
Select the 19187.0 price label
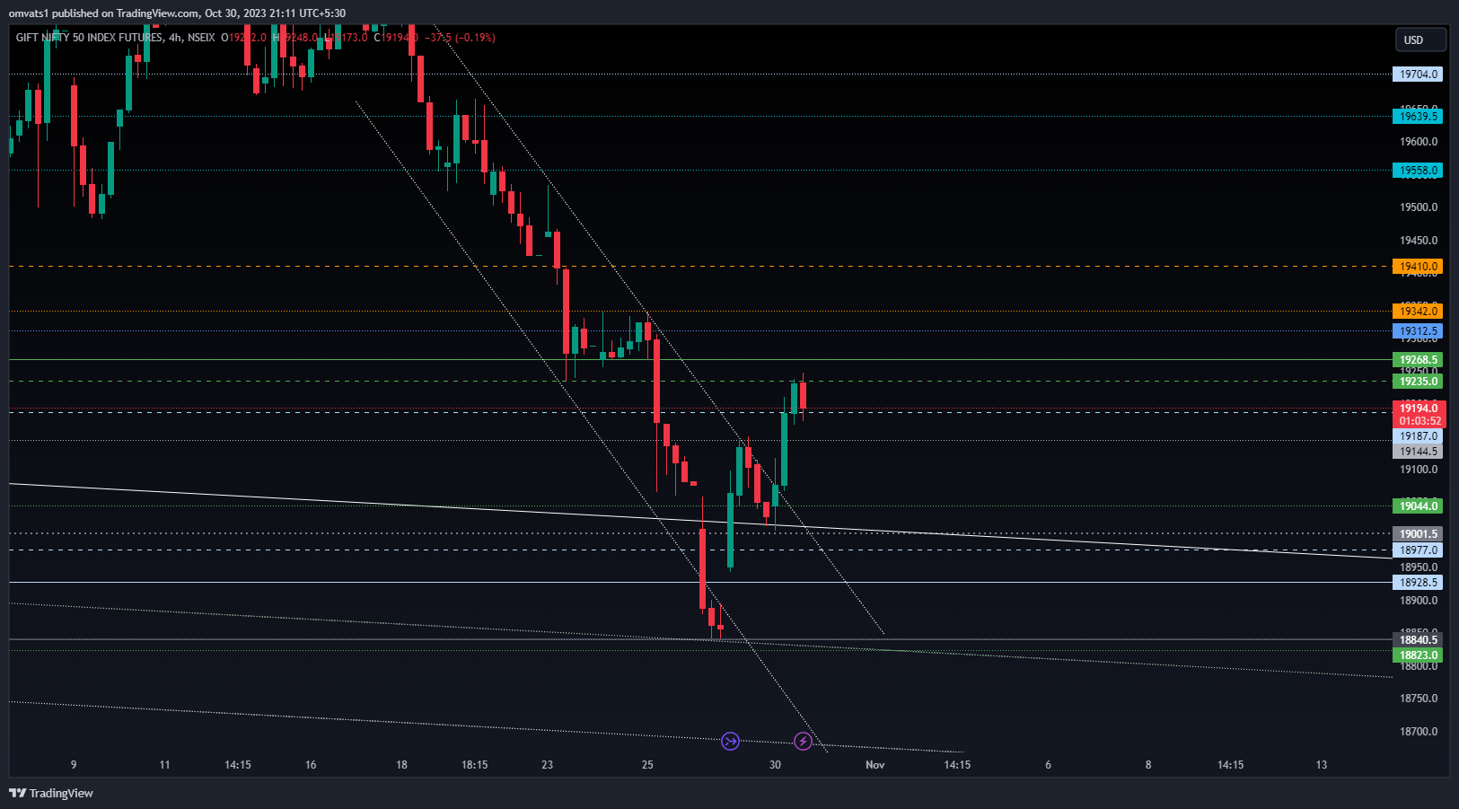point(1419,436)
